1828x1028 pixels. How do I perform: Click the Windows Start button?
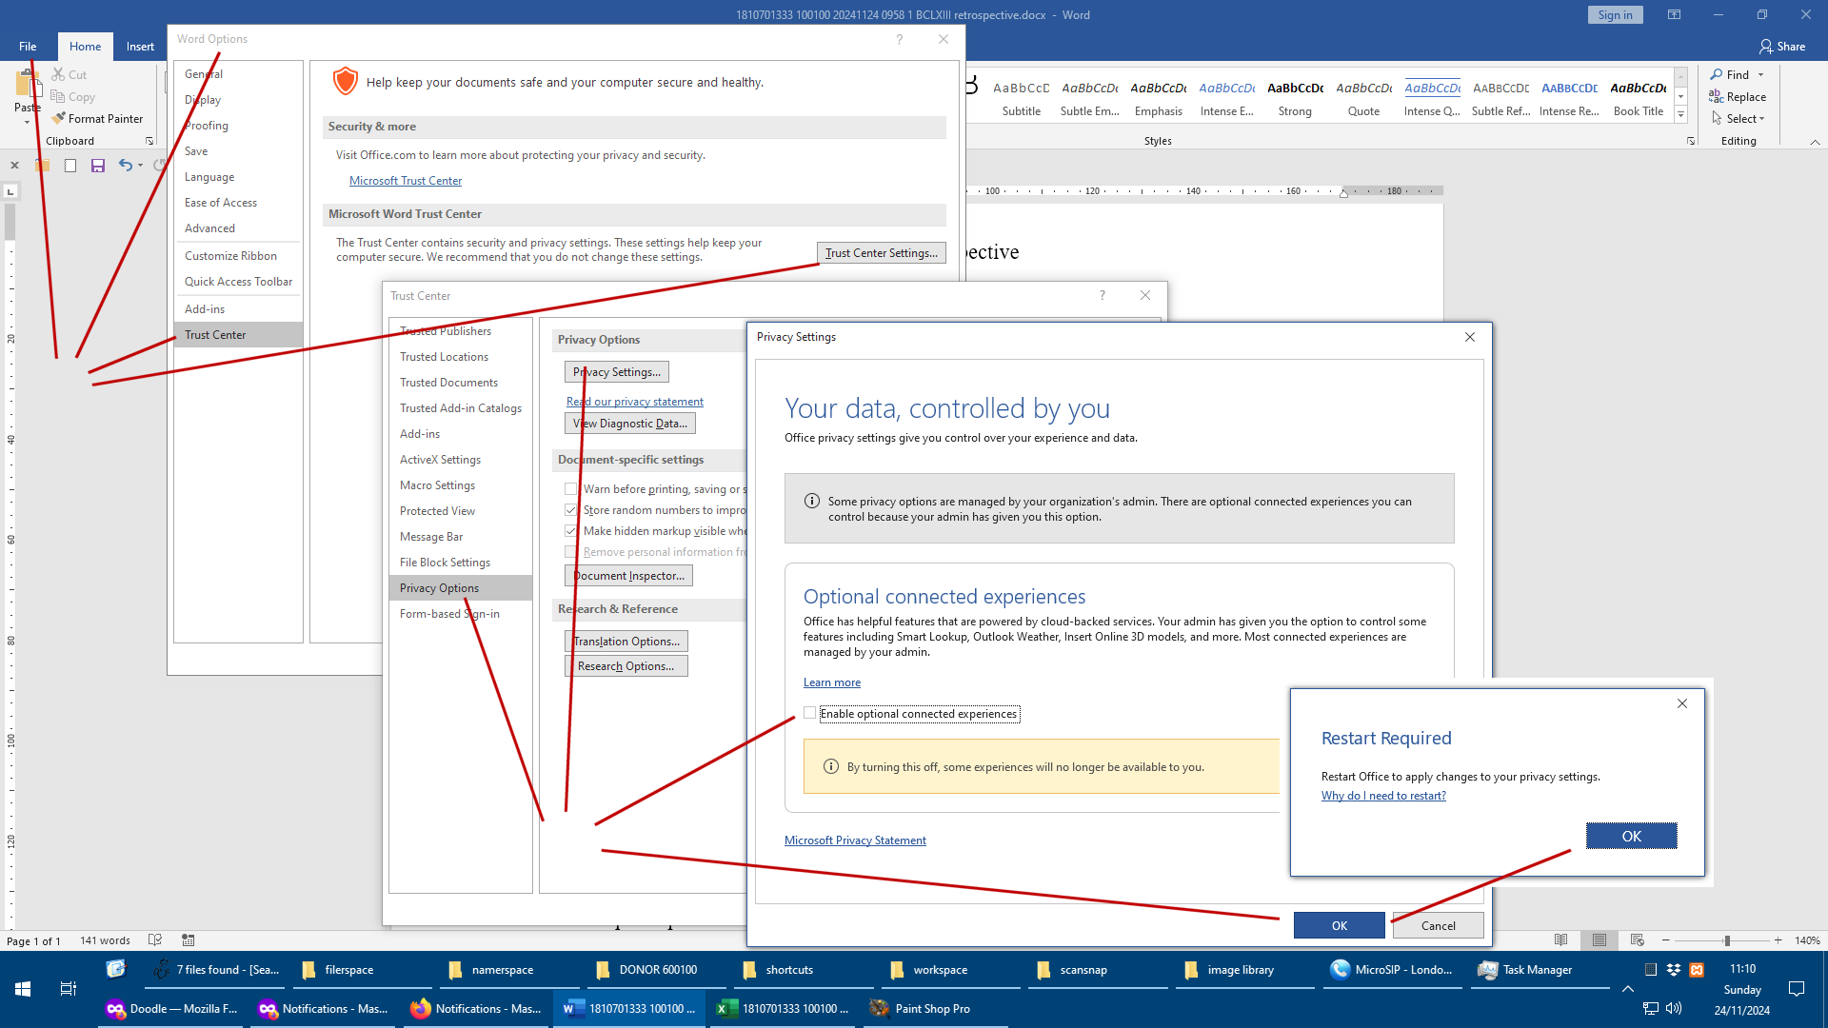(23, 989)
